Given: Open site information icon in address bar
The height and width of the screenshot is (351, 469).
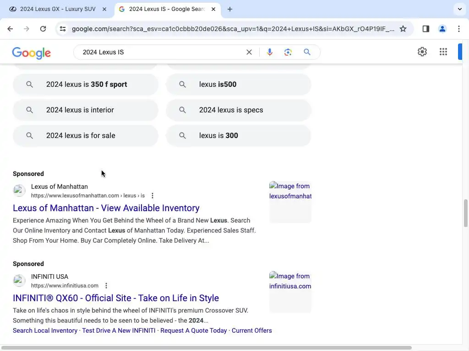Looking at the screenshot, I should pos(63,29).
